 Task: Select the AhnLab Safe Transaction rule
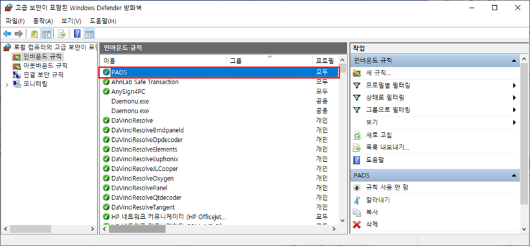pos(219,82)
